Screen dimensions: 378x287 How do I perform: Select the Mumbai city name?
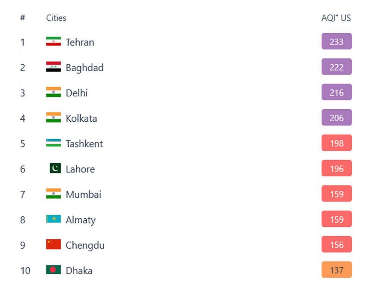coord(83,195)
